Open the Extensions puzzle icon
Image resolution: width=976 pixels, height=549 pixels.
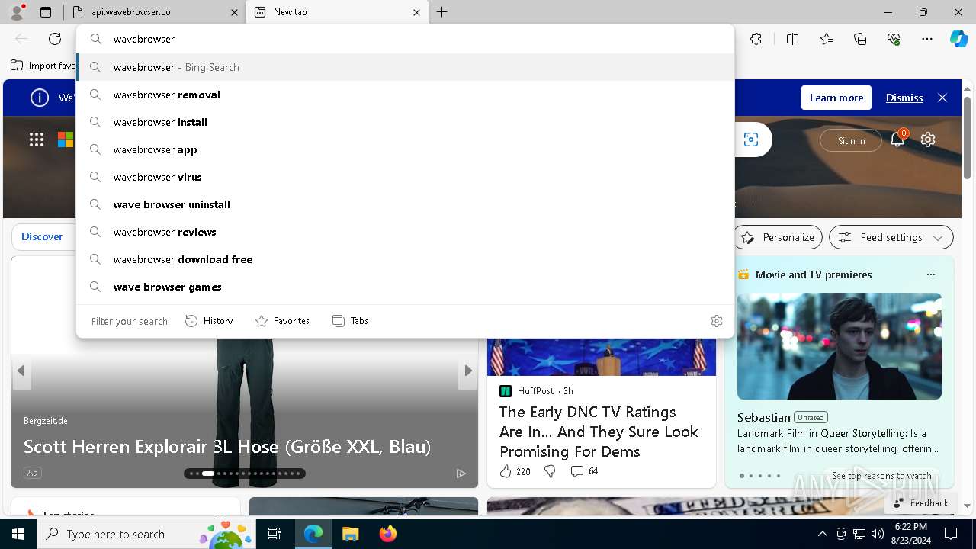756,39
